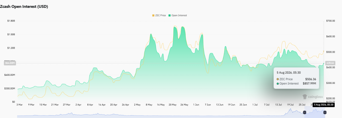Click the 19 Jul date label
This screenshot has height=118, width=342.
tap(290, 105)
